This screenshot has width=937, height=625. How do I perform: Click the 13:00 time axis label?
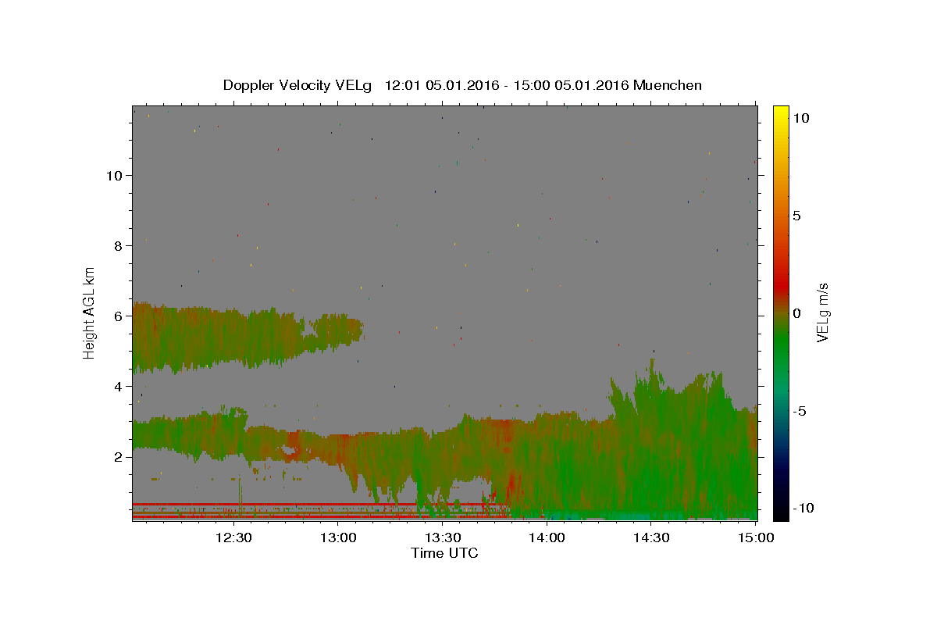(x=338, y=537)
